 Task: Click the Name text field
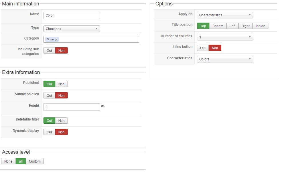pyautogui.click(x=71, y=15)
